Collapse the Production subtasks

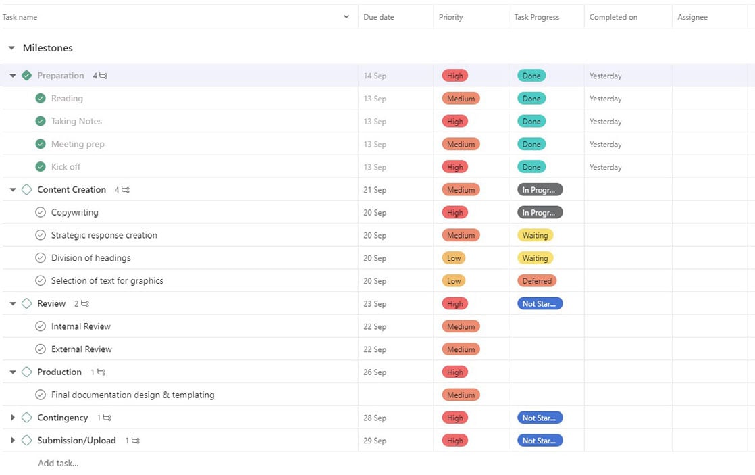(13, 372)
